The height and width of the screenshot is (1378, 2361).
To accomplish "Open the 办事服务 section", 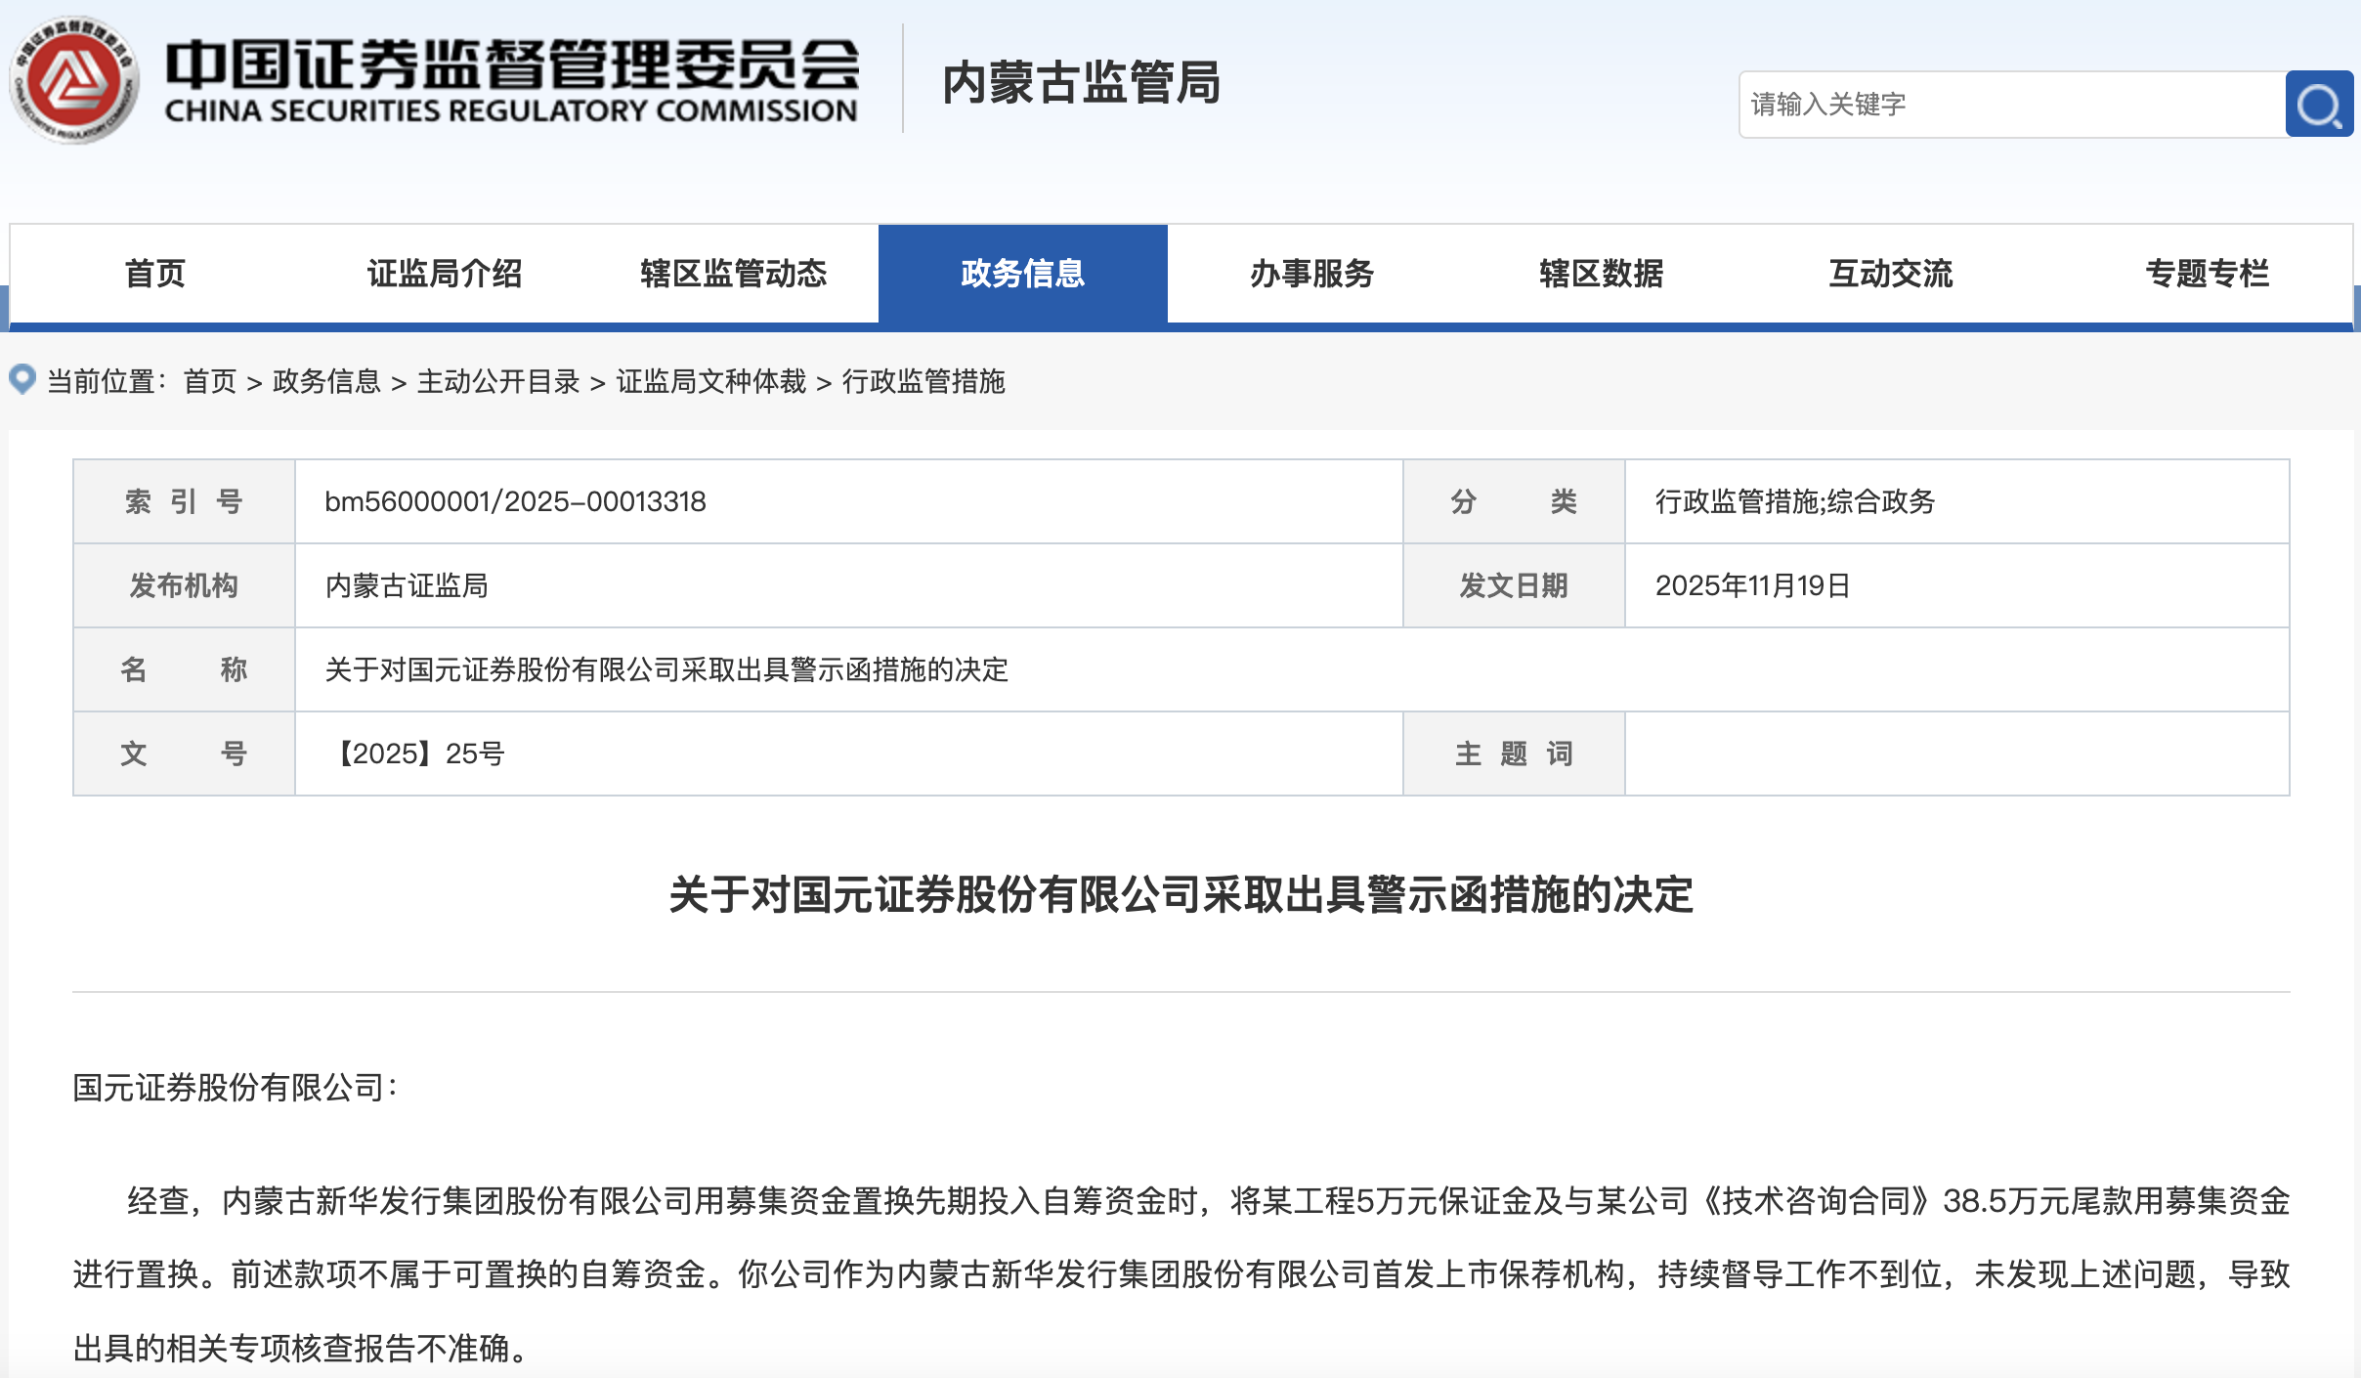I will 1312,274.
